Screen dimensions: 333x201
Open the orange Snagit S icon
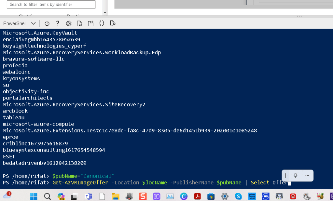[143, 196]
